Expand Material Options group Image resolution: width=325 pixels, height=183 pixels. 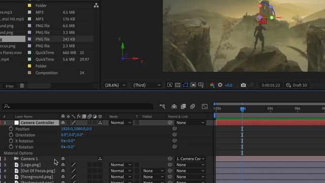18,153
